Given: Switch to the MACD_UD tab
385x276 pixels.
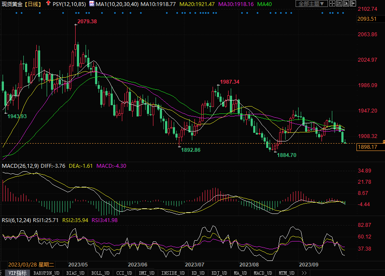Looking at the screenshot, I should tap(263, 273).
